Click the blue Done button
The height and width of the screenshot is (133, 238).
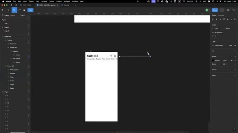(30, 10)
